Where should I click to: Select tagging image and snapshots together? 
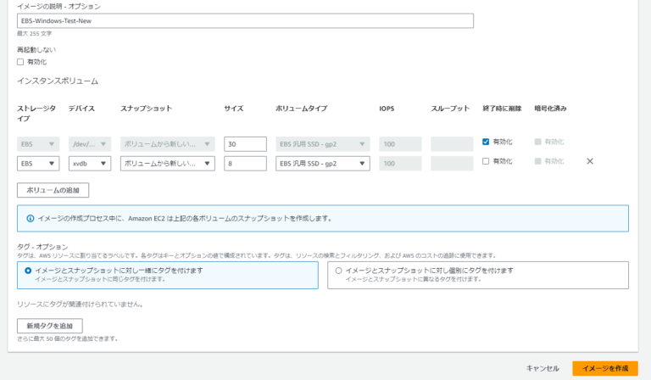(x=28, y=271)
